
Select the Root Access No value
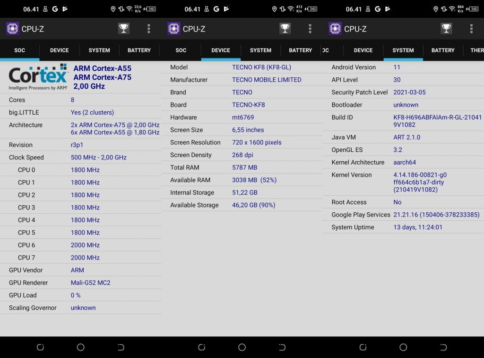[x=397, y=202]
